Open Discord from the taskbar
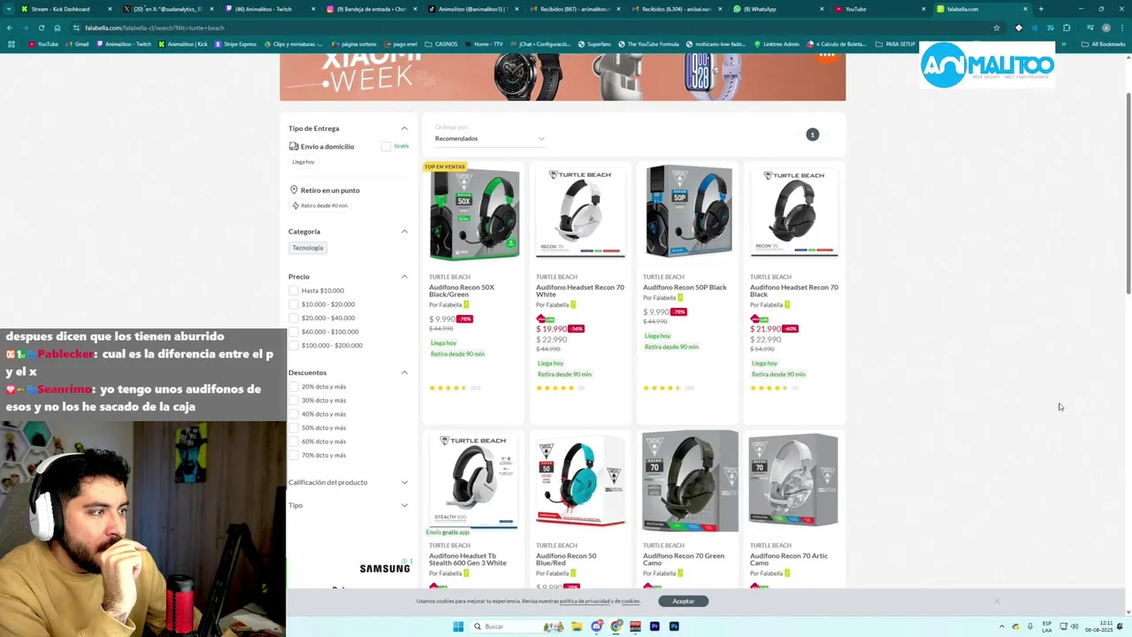This screenshot has height=637, width=1132. [597, 626]
